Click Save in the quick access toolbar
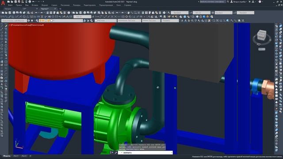Viewport: 283px width, 159px height. click(x=15, y=2)
